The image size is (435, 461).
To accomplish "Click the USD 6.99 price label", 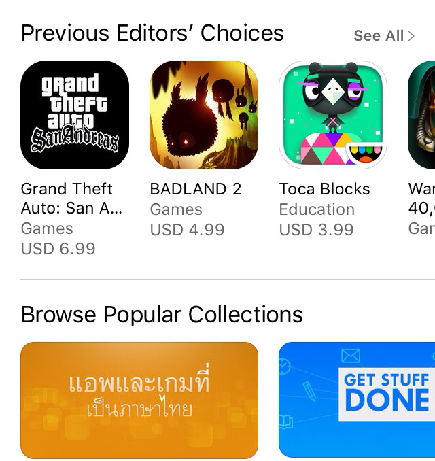I will pos(58,249).
